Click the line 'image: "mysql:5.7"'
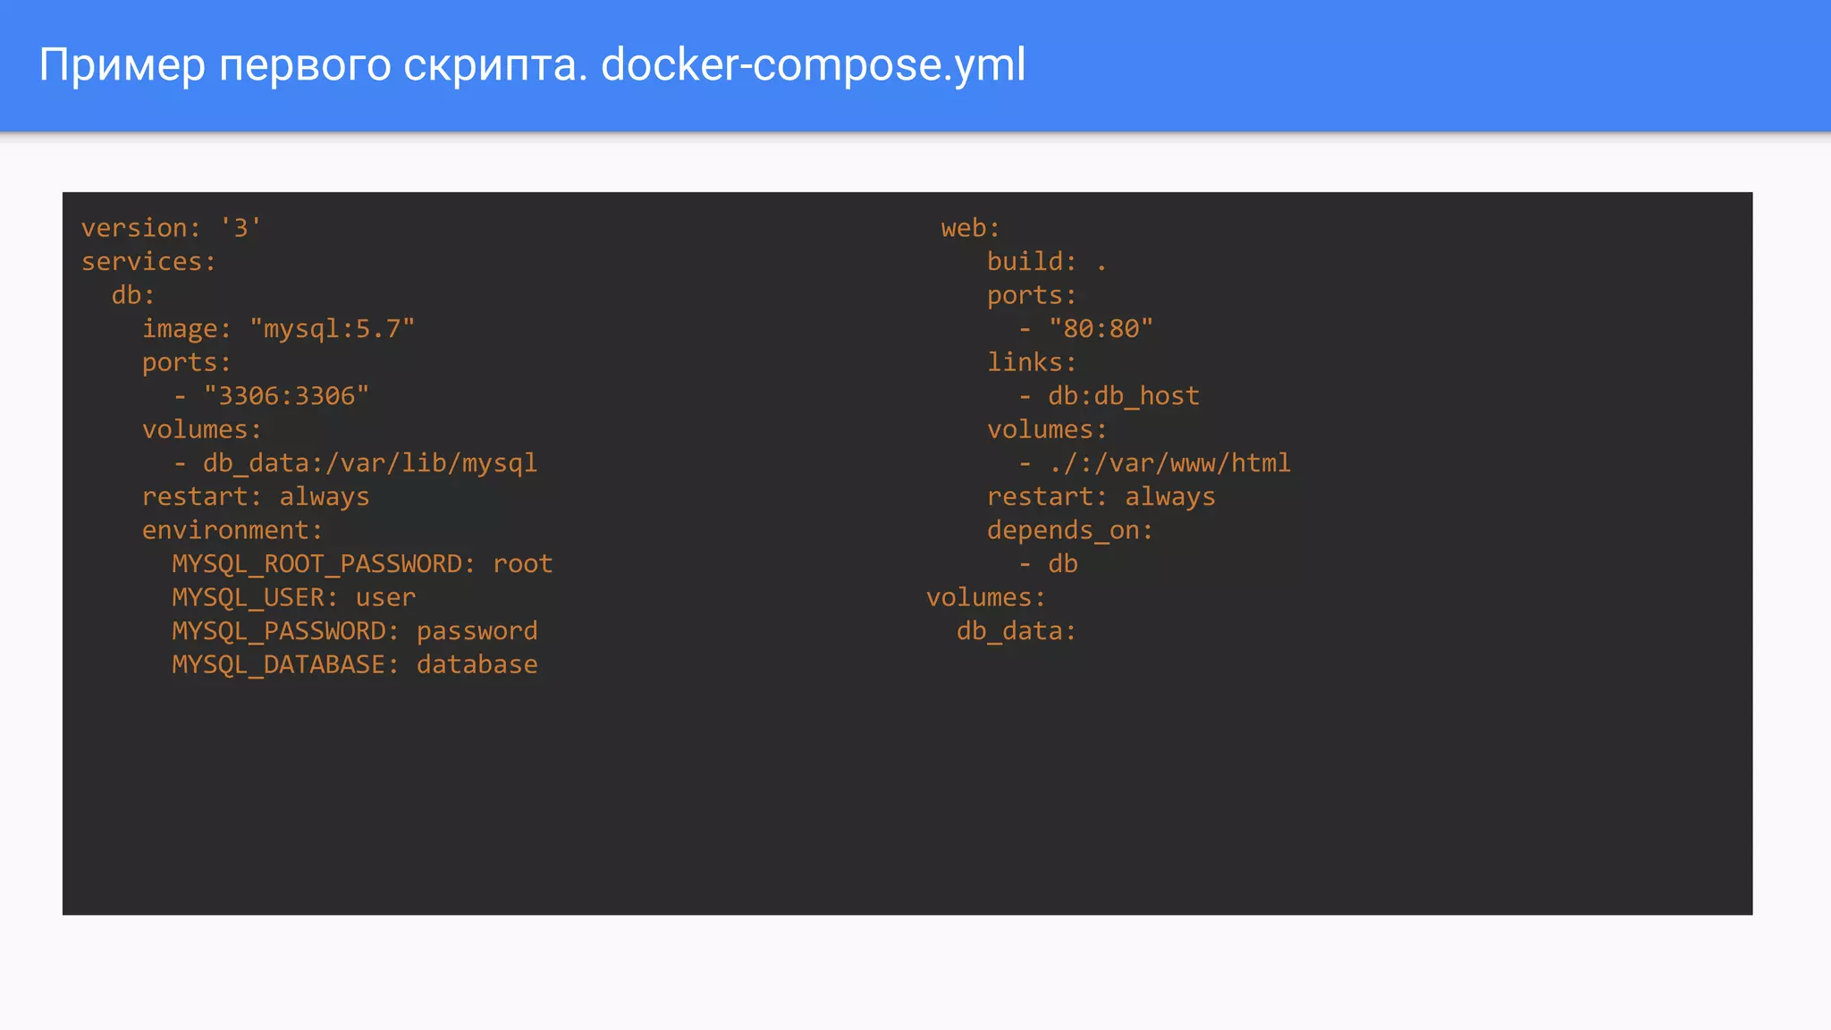 coord(278,329)
